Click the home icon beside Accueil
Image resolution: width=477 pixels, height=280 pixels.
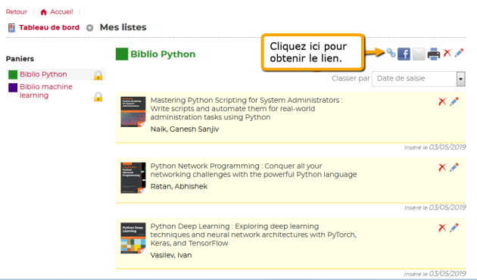pos(43,12)
